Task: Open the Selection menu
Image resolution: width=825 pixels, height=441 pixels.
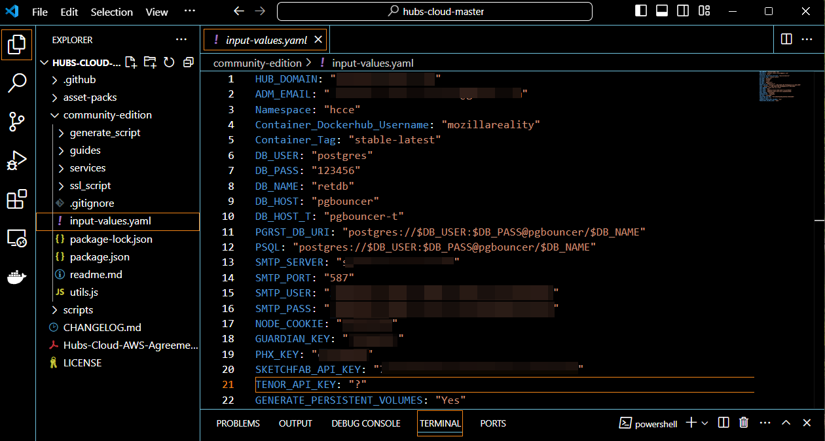Action: (112, 12)
